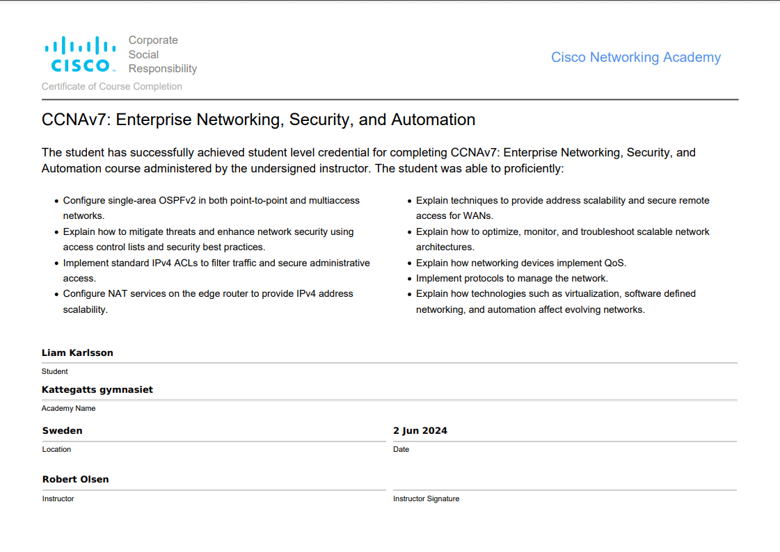This screenshot has width=780, height=552.
Task: Select the bullet about single-area OSPFv2
Action: [211, 207]
